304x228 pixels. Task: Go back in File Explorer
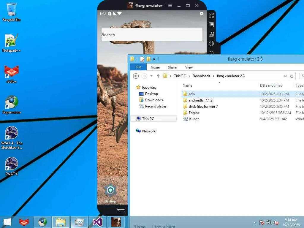pyautogui.click(x=136, y=76)
